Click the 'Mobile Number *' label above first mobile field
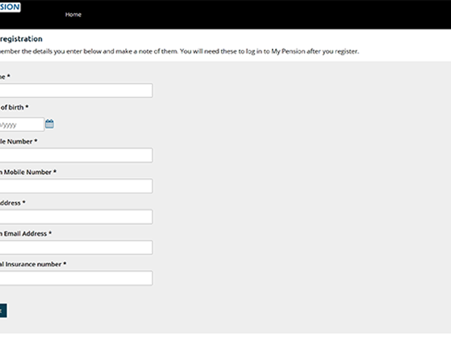 click(19, 141)
